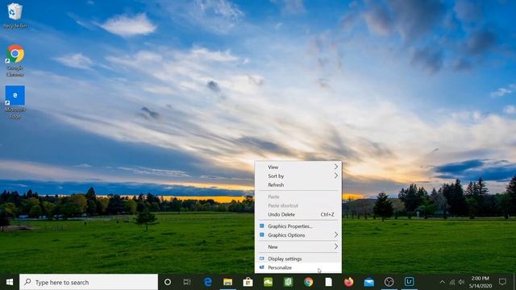Select the Microsoft Edge desktop shortcut

15,102
